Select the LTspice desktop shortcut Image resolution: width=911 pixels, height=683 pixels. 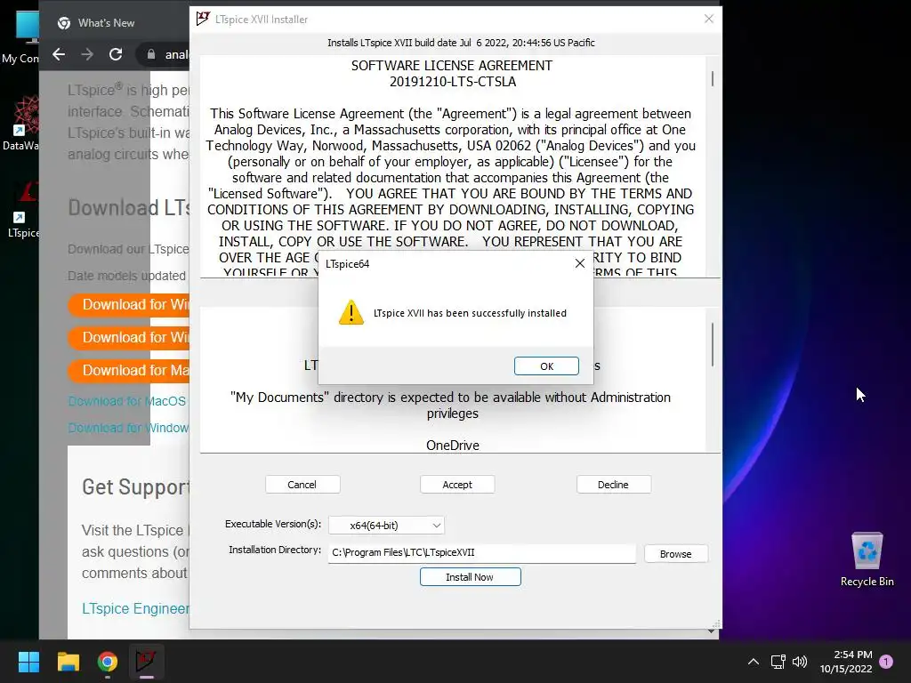(x=23, y=209)
